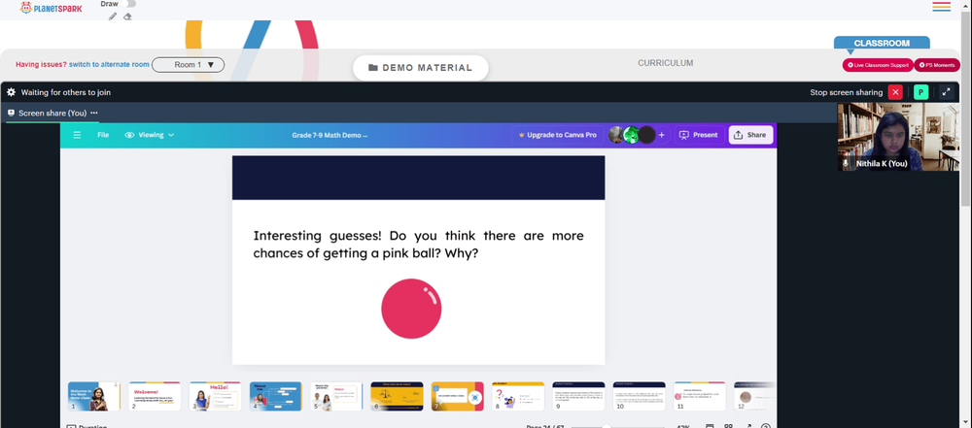Click the slide question text
Viewport: 972px width, 428px height.
[x=418, y=245]
